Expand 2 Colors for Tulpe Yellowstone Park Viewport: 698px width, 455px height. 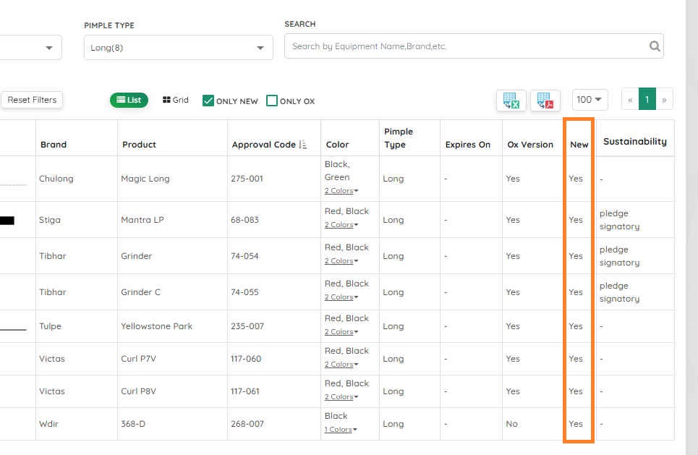[341, 332]
